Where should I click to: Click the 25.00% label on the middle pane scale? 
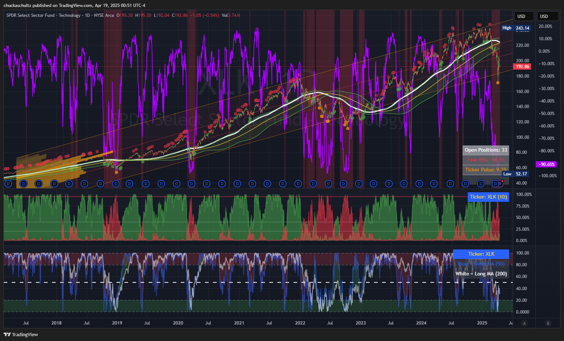(523, 229)
